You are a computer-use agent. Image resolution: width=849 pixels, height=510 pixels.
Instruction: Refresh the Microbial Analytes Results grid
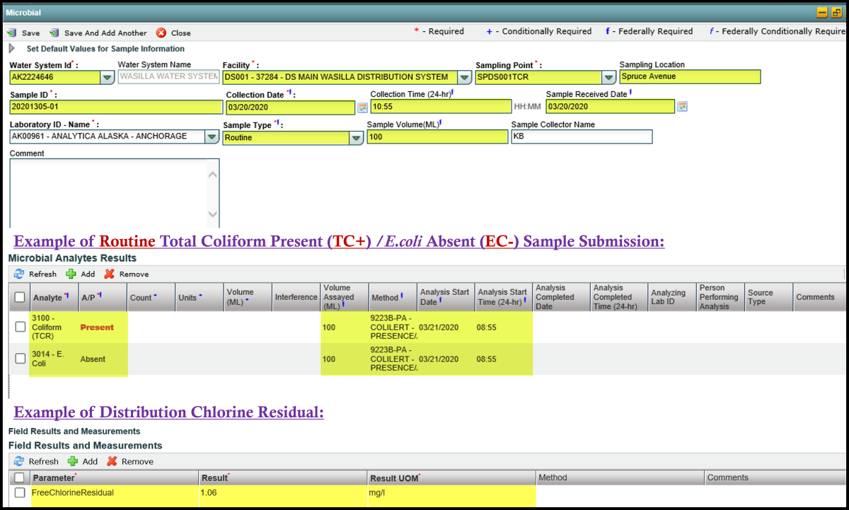click(19, 274)
